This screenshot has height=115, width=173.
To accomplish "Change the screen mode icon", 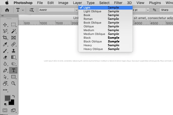I will point(13,110).
